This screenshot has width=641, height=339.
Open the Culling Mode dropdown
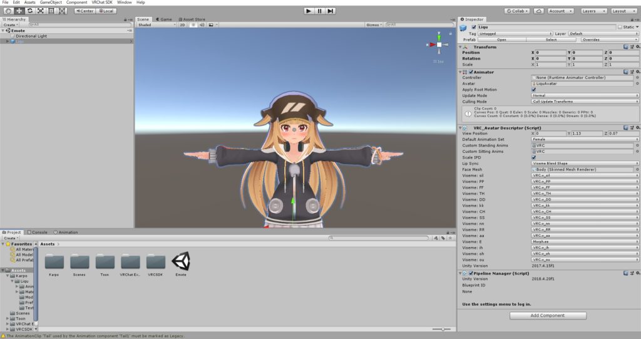[585, 102]
